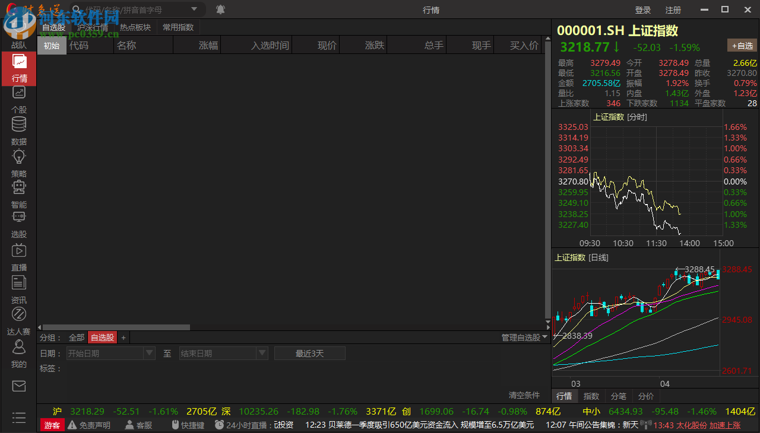Viewport: 760px width, 433px height.
Task: Click the 12:23 贝莱德 news headline
Action: point(420,425)
